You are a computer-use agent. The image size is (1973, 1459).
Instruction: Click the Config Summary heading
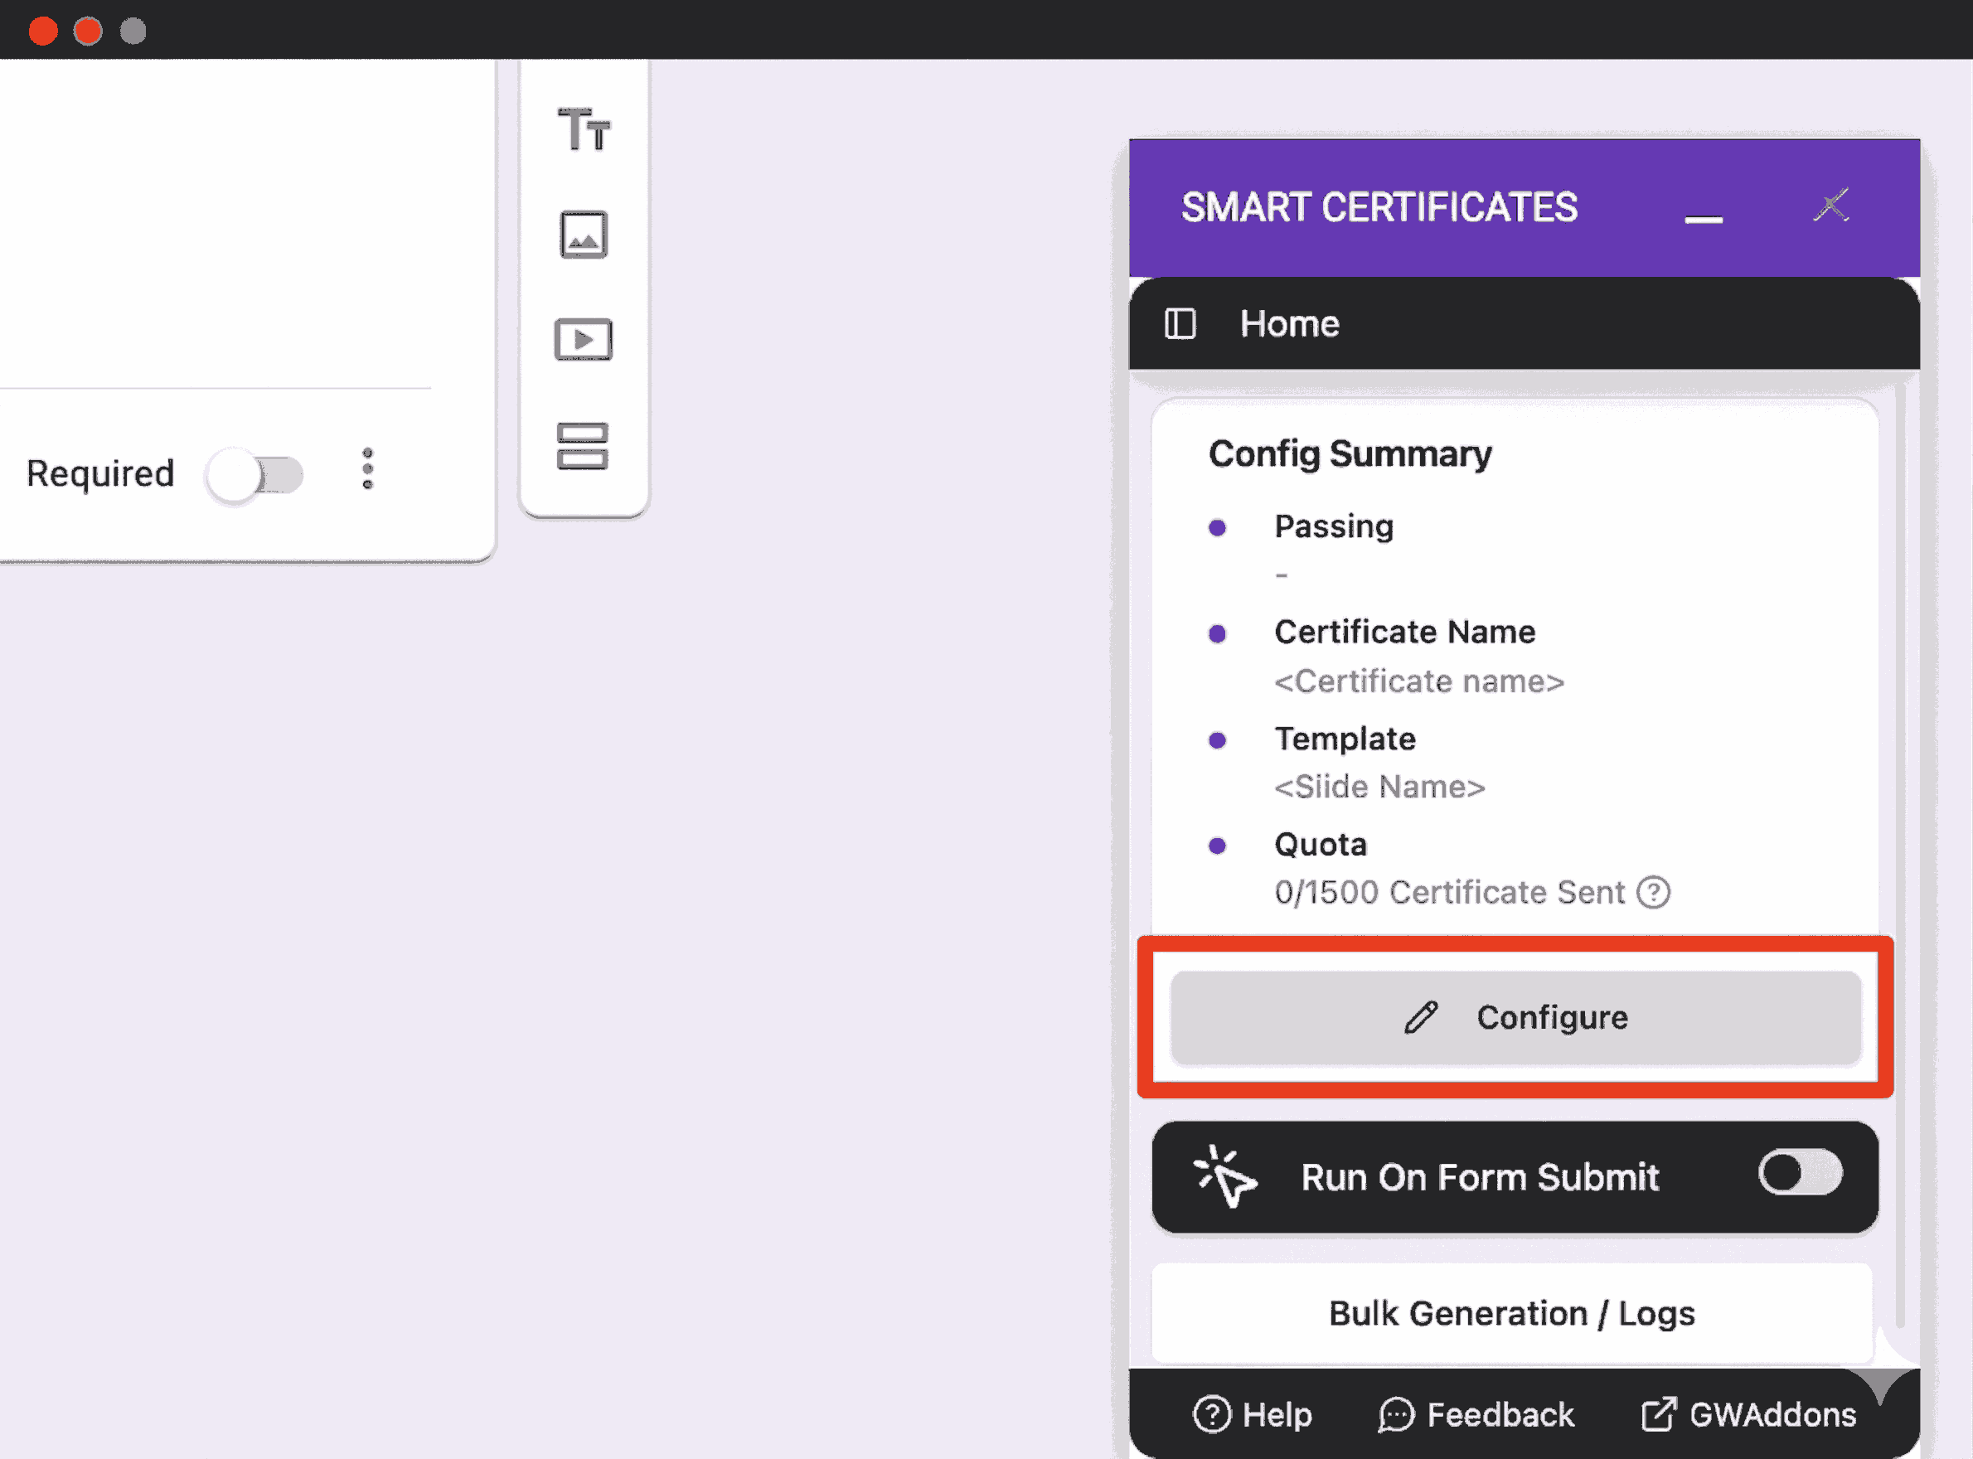pos(1350,454)
